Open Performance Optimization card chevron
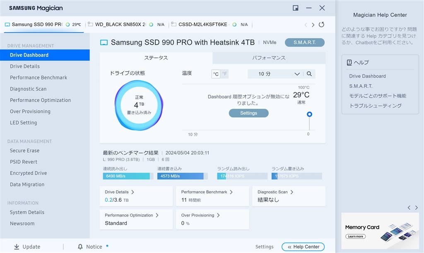This screenshot has height=253, width=424. click(157, 215)
